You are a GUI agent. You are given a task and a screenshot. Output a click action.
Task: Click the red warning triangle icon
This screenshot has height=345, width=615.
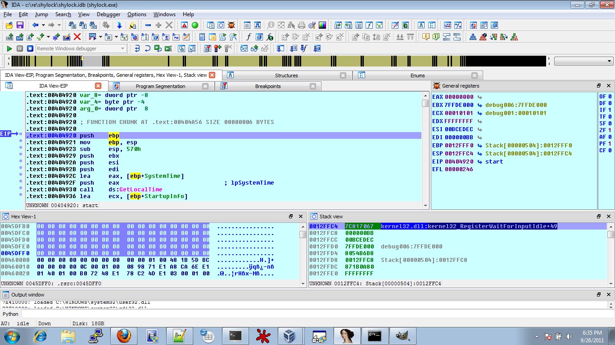(185, 25)
